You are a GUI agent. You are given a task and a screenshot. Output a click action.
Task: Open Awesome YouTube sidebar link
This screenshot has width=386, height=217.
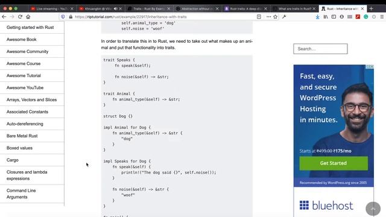point(25,87)
